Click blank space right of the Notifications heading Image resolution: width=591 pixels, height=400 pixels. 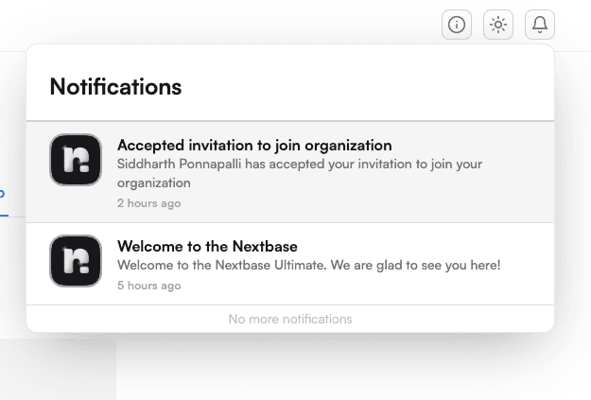(x=378, y=87)
